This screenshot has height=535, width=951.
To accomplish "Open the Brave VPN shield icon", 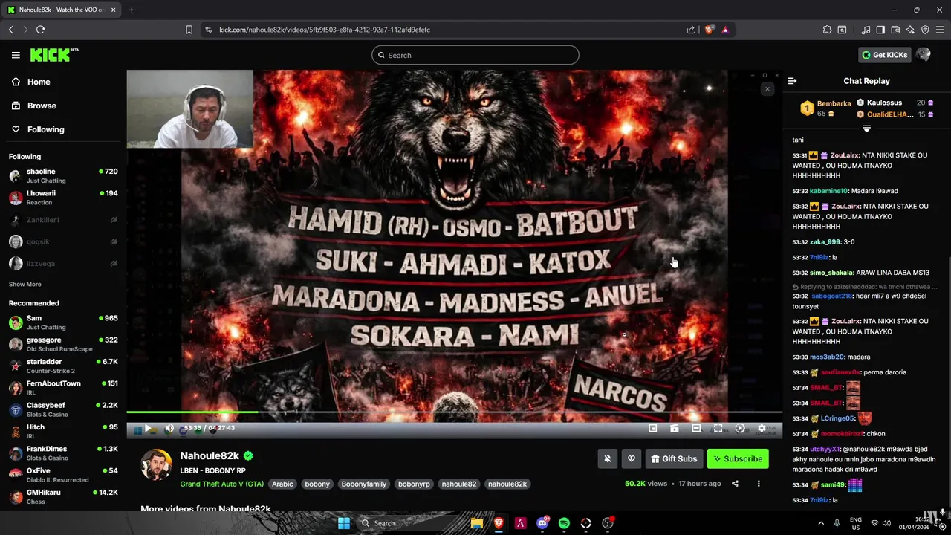I will (925, 30).
